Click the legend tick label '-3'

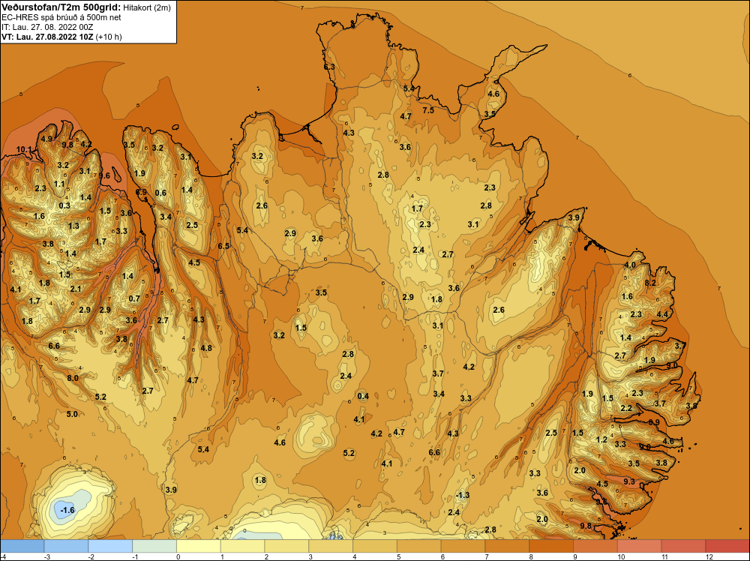click(x=47, y=557)
